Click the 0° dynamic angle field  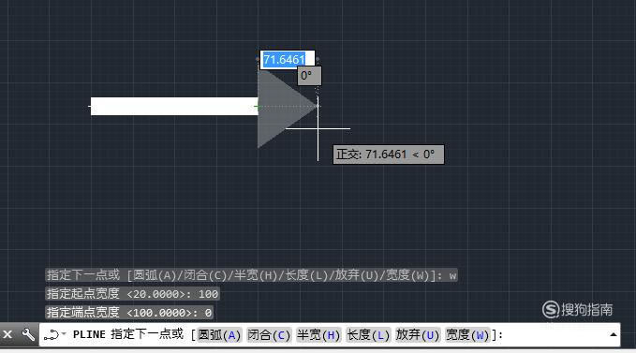[x=309, y=76]
